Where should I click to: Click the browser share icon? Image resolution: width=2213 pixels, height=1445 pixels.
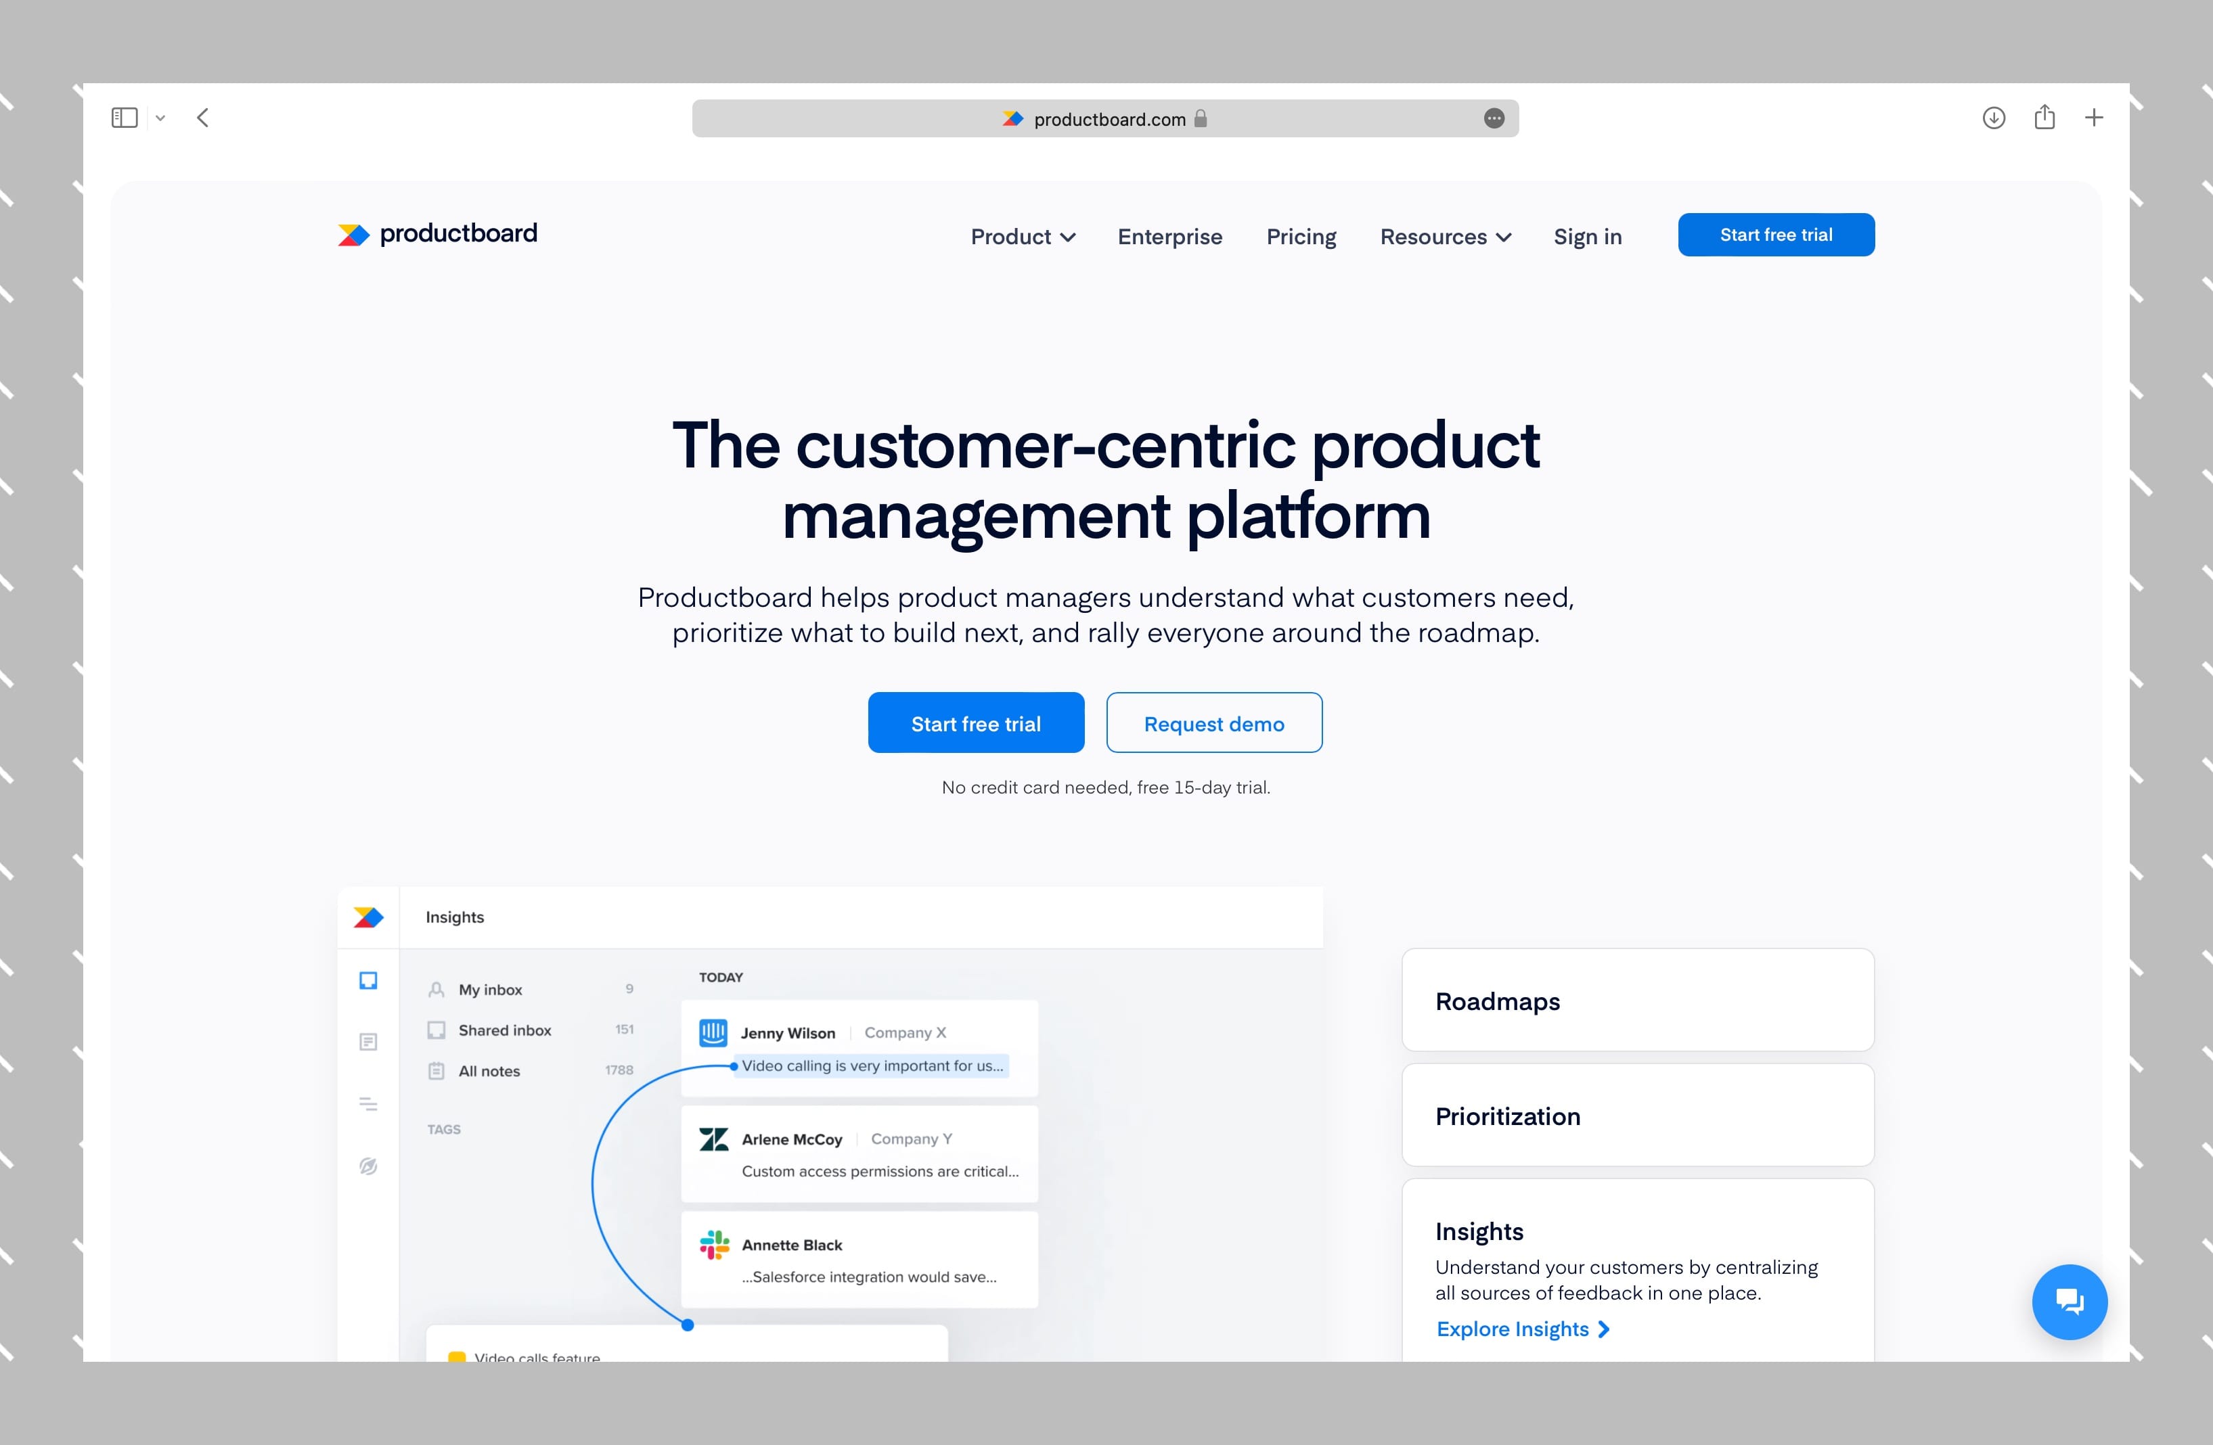[2044, 118]
